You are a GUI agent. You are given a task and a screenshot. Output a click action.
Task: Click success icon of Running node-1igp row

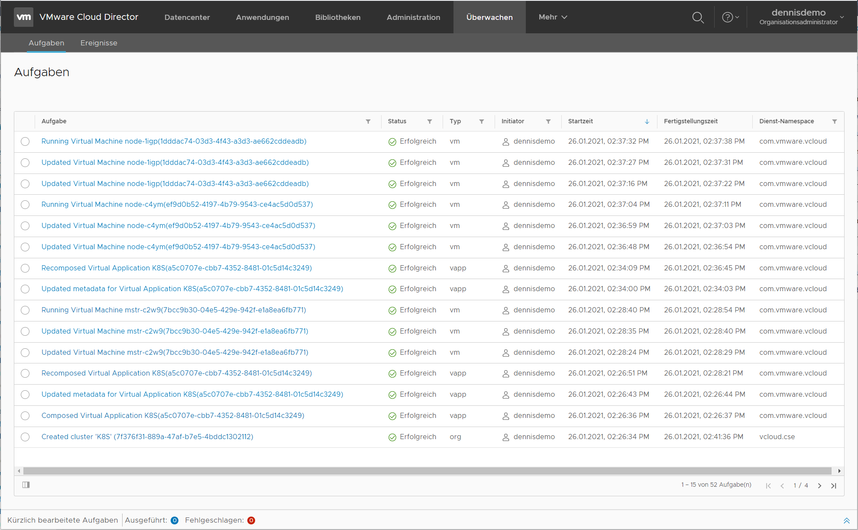coord(392,142)
